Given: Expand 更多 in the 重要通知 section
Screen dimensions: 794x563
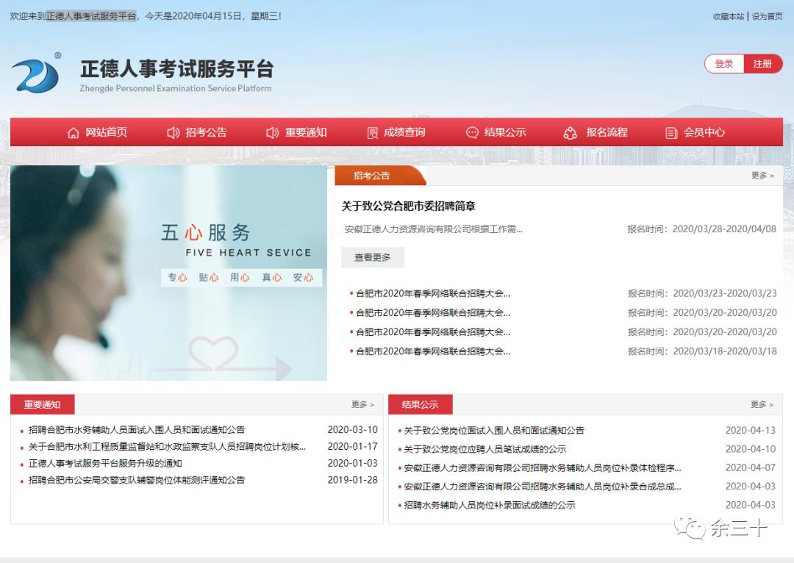Looking at the screenshot, I should (x=360, y=404).
